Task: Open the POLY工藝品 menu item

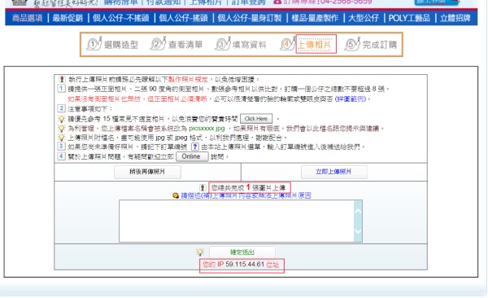Action: point(409,18)
